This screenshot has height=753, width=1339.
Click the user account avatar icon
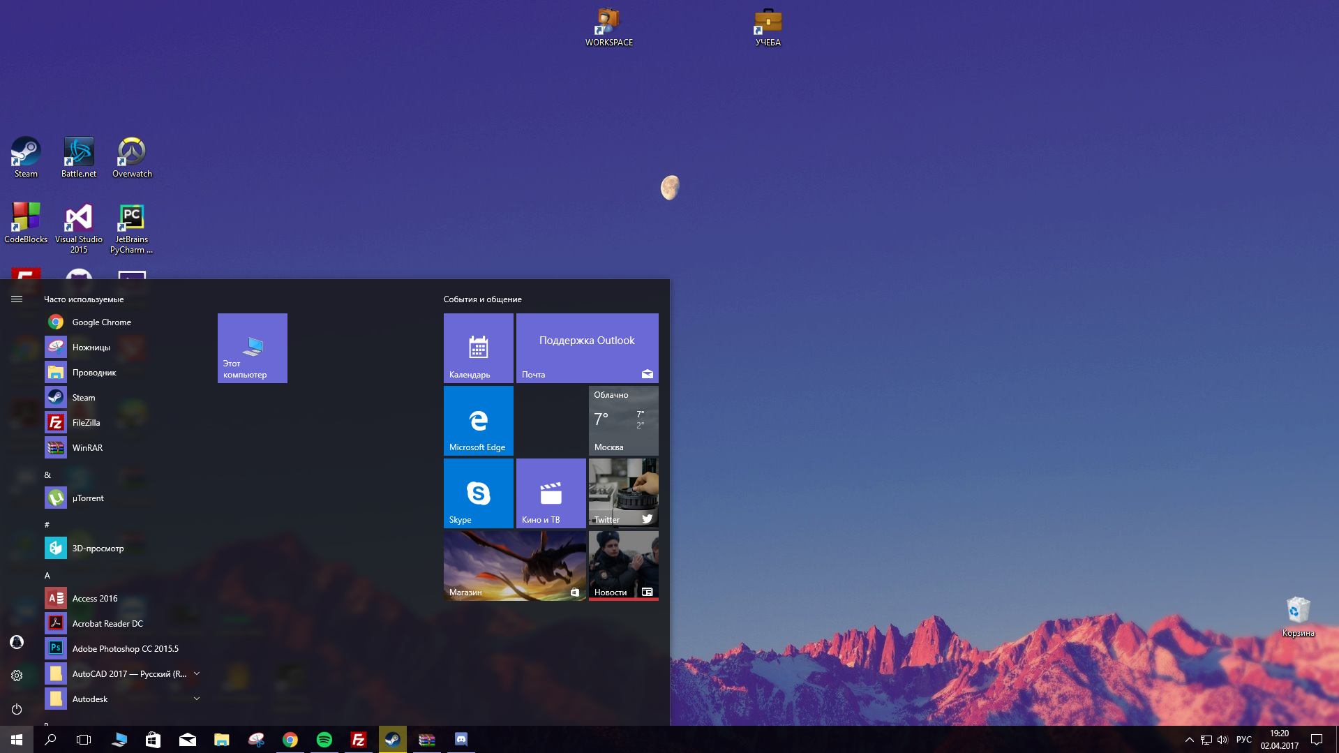click(x=17, y=642)
